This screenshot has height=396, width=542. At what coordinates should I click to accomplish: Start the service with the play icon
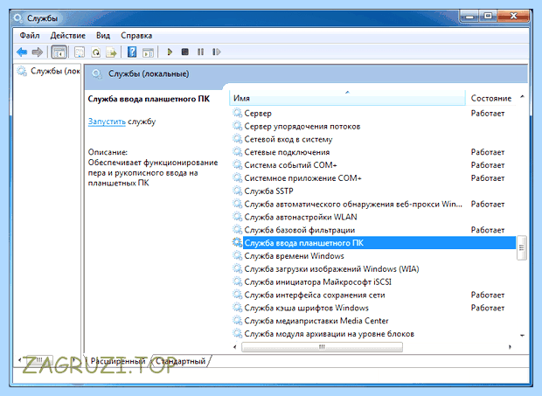(x=170, y=52)
